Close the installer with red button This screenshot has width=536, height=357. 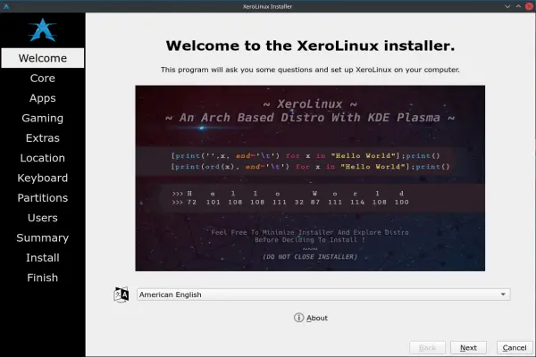click(x=529, y=6)
